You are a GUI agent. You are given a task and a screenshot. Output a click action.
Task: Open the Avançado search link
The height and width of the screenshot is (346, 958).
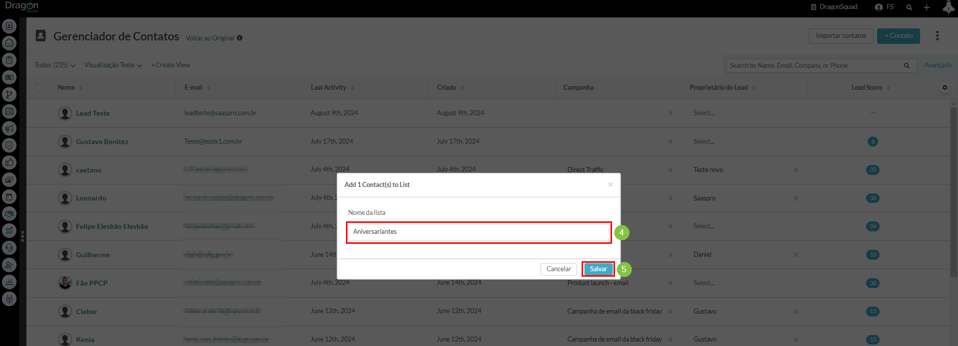click(938, 65)
